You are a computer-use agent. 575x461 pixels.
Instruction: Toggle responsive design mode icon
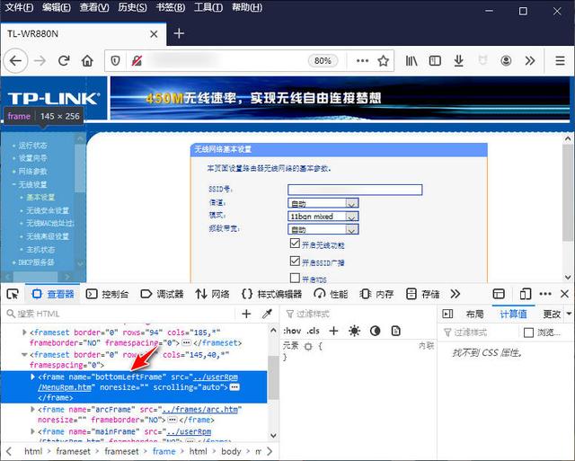tap(526, 294)
